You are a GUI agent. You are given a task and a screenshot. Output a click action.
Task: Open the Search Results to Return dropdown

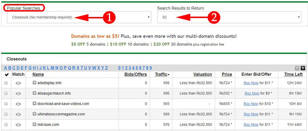229,17
